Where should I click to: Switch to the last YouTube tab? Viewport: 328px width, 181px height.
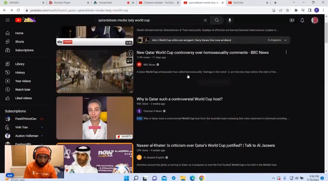click(248, 3)
